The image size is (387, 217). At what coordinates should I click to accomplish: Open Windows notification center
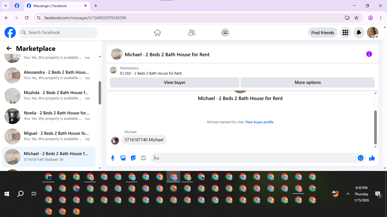click(378, 194)
